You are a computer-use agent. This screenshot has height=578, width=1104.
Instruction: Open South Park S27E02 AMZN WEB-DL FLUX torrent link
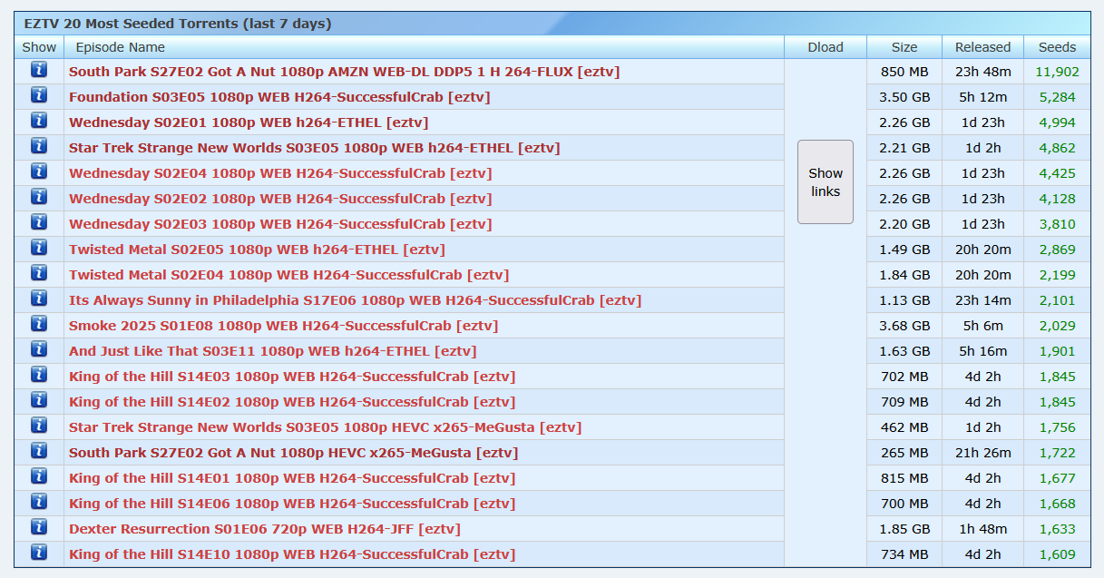(x=345, y=72)
